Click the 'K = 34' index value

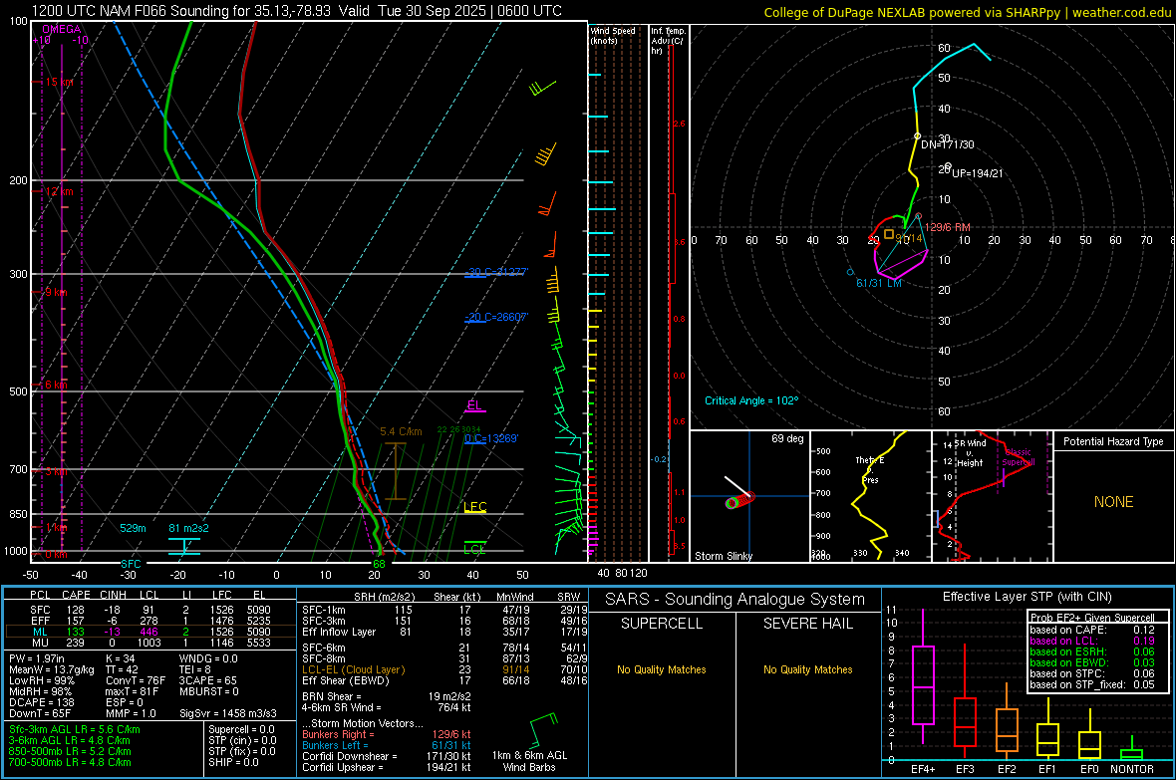pos(120,658)
